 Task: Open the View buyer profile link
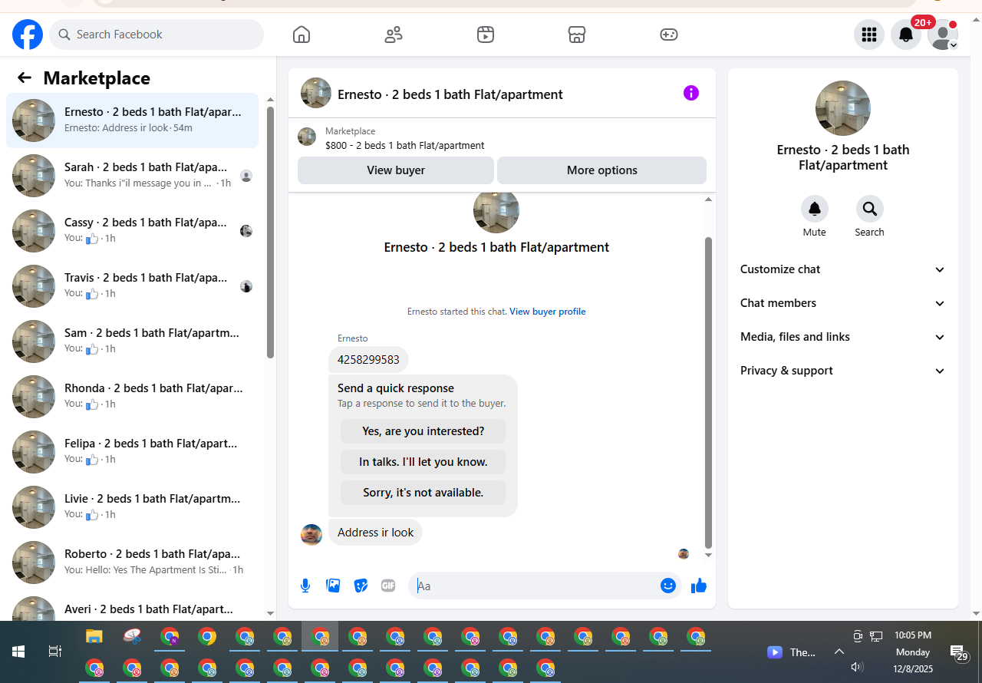pos(548,312)
